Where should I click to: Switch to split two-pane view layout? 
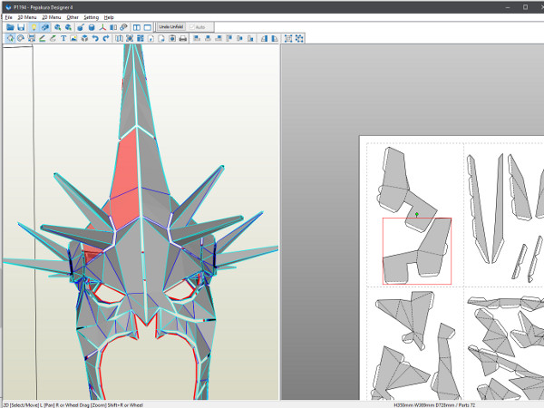[x=137, y=27]
